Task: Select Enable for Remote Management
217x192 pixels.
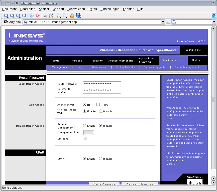Action: pyautogui.click(x=84, y=126)
